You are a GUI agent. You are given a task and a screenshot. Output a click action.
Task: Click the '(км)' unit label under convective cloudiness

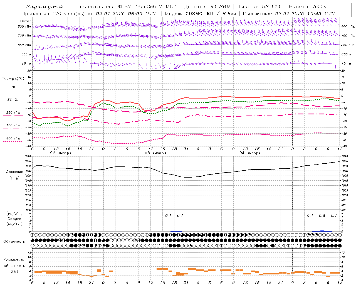[14, 271]
